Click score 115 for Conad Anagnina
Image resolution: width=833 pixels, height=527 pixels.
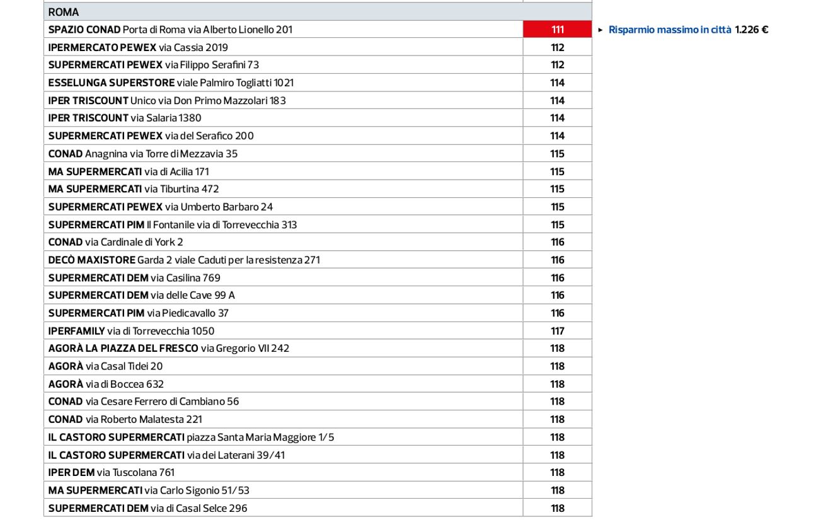pyautogui.click(x=557, y=153)
